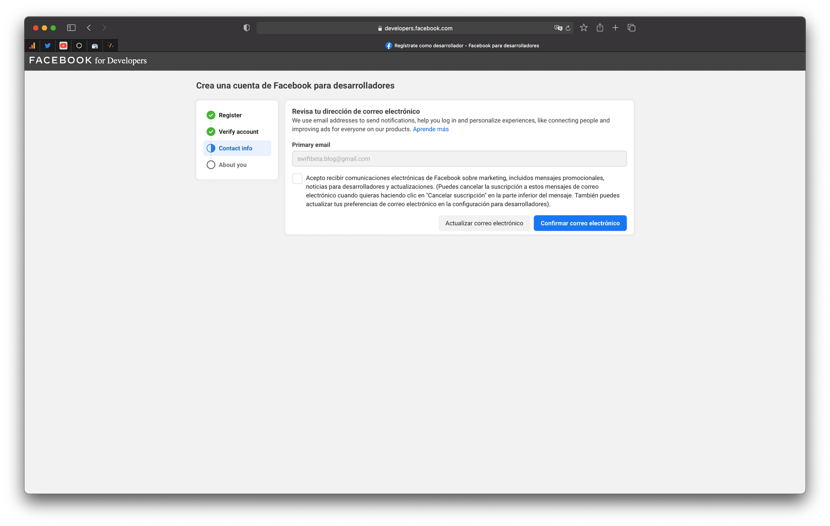Click the address bar showing developers.facebook.com

click(x=415, y=28)
